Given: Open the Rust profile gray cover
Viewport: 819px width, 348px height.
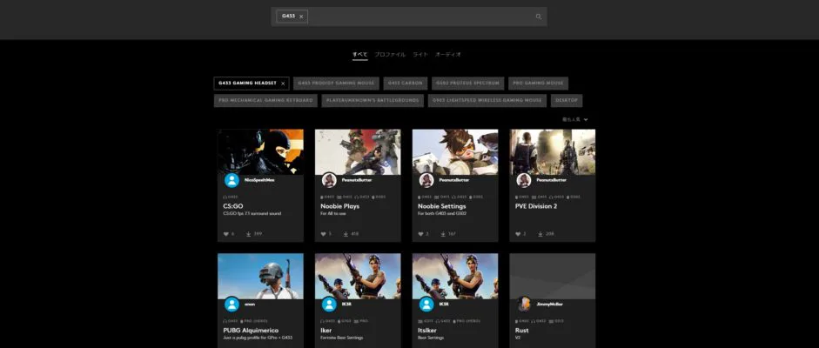Looking at the screenshot, I should pos(553,276).
